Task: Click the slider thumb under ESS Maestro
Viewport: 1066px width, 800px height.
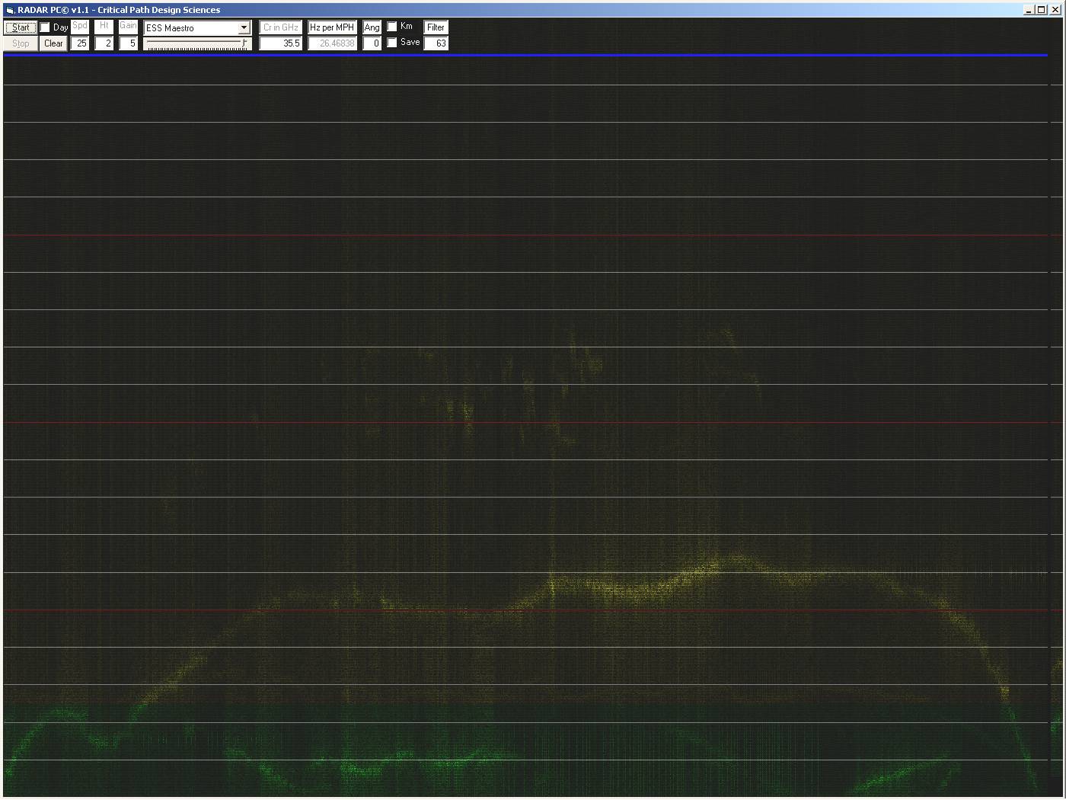Action: (x=244, y=43)
